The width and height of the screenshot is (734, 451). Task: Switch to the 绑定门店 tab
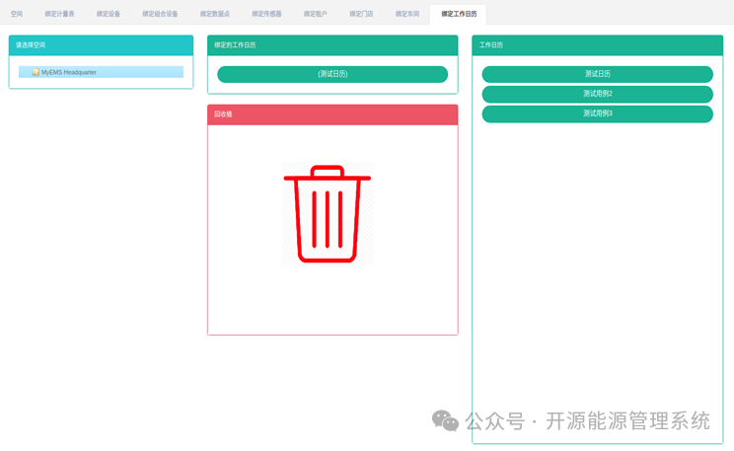[361, 14]
